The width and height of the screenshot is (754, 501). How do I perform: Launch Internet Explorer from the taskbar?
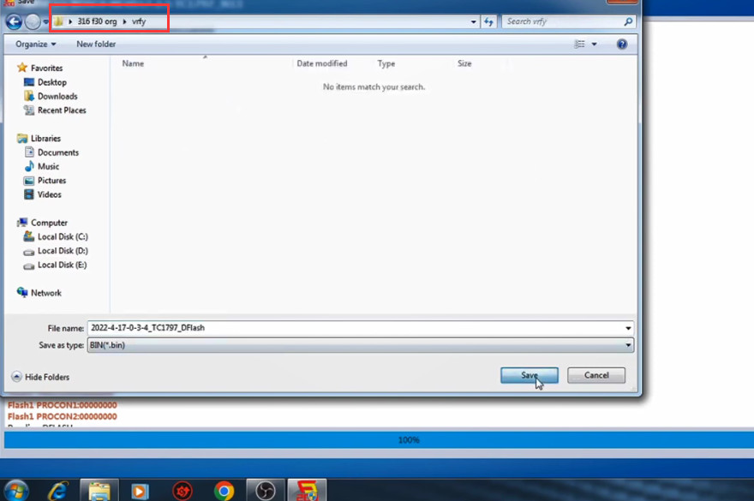coord(58,490)
